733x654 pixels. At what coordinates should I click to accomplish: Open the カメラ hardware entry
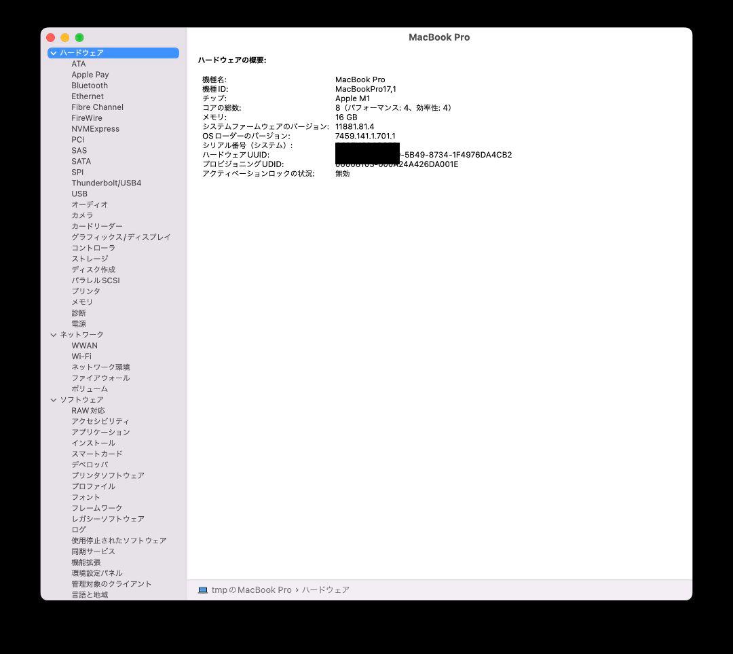click(81, 215)
